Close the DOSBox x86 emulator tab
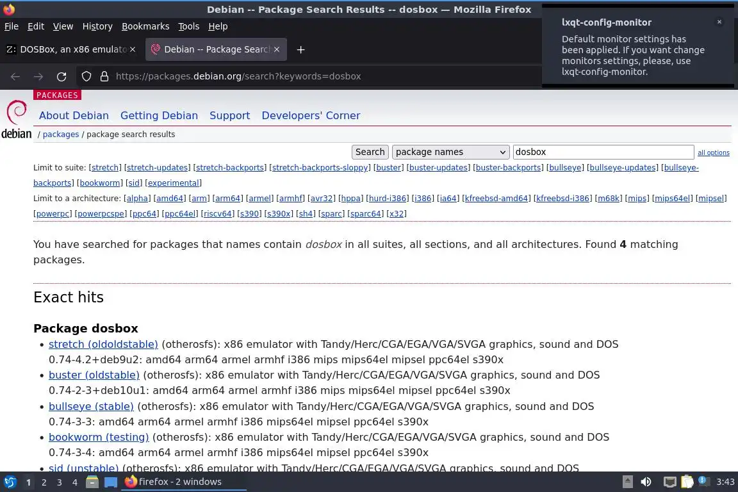Image resolution: width=738 pixels, height=492 pixels. pos(133,49)
